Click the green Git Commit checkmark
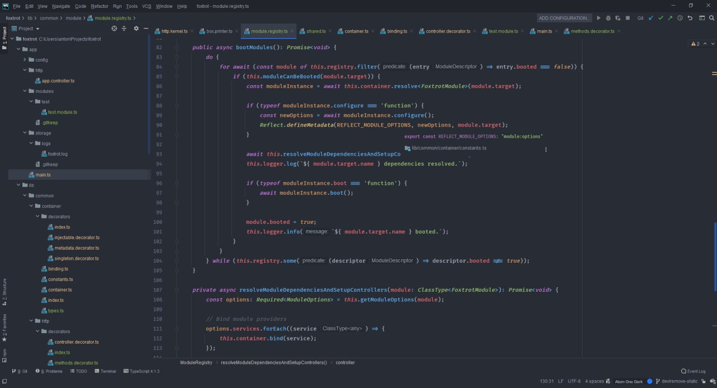717x388 pixels. point(660,18)
